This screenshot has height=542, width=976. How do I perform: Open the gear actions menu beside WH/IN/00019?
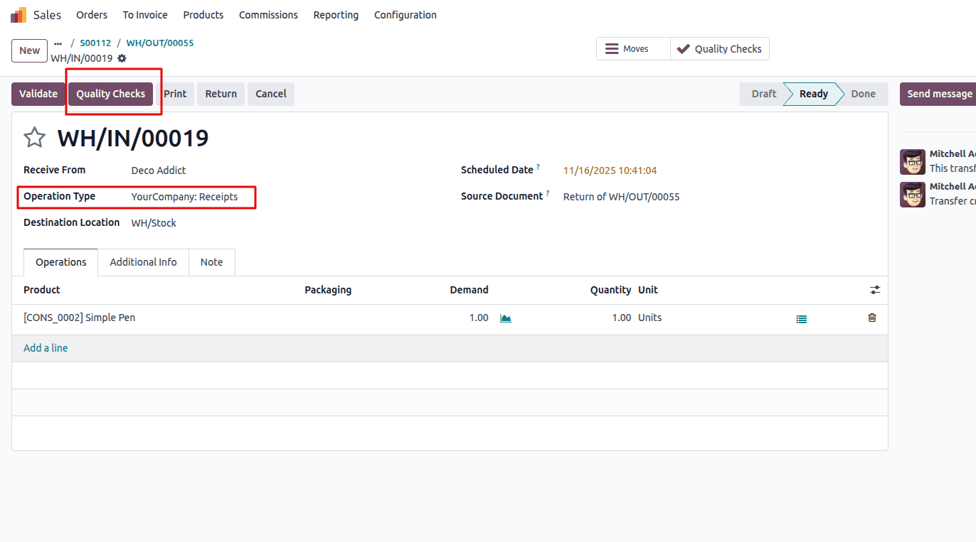122,59
